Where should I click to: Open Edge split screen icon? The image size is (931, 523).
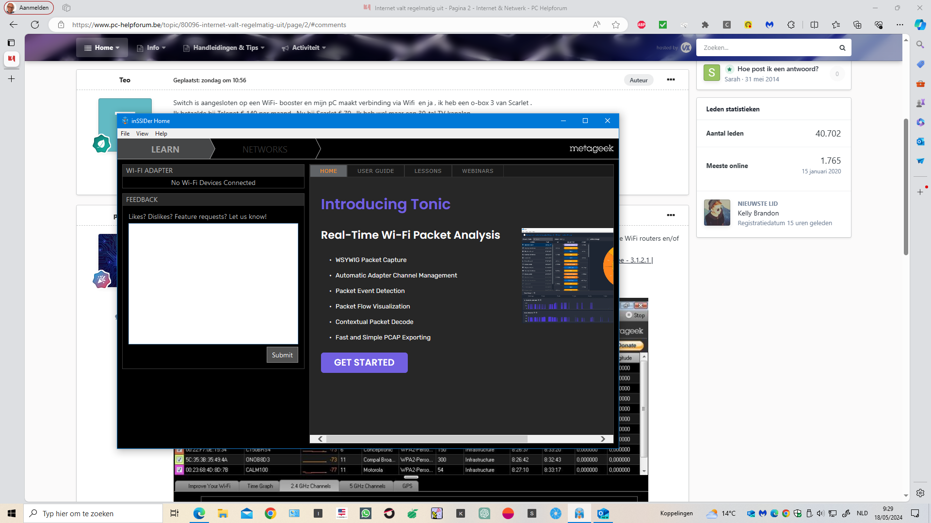pos(814,25)
